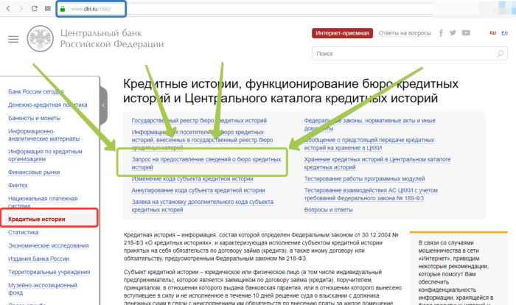Image resolution: width=516 pixels, height=305 pixels.
Task: Click the browser forward arrow
Action: (21, 10)
